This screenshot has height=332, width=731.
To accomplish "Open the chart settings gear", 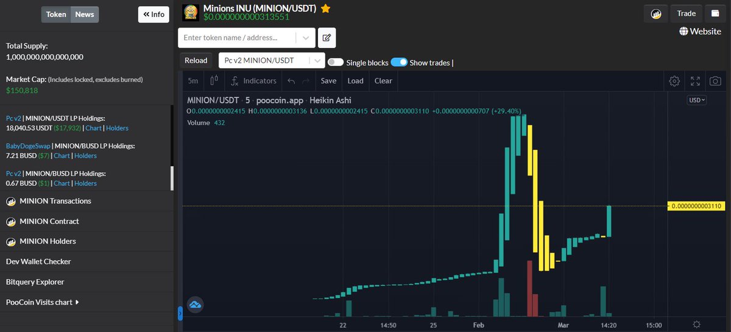I will 674,80.
